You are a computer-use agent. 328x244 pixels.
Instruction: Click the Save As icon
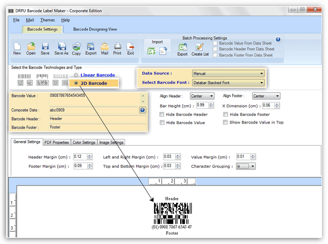point(62,47)
